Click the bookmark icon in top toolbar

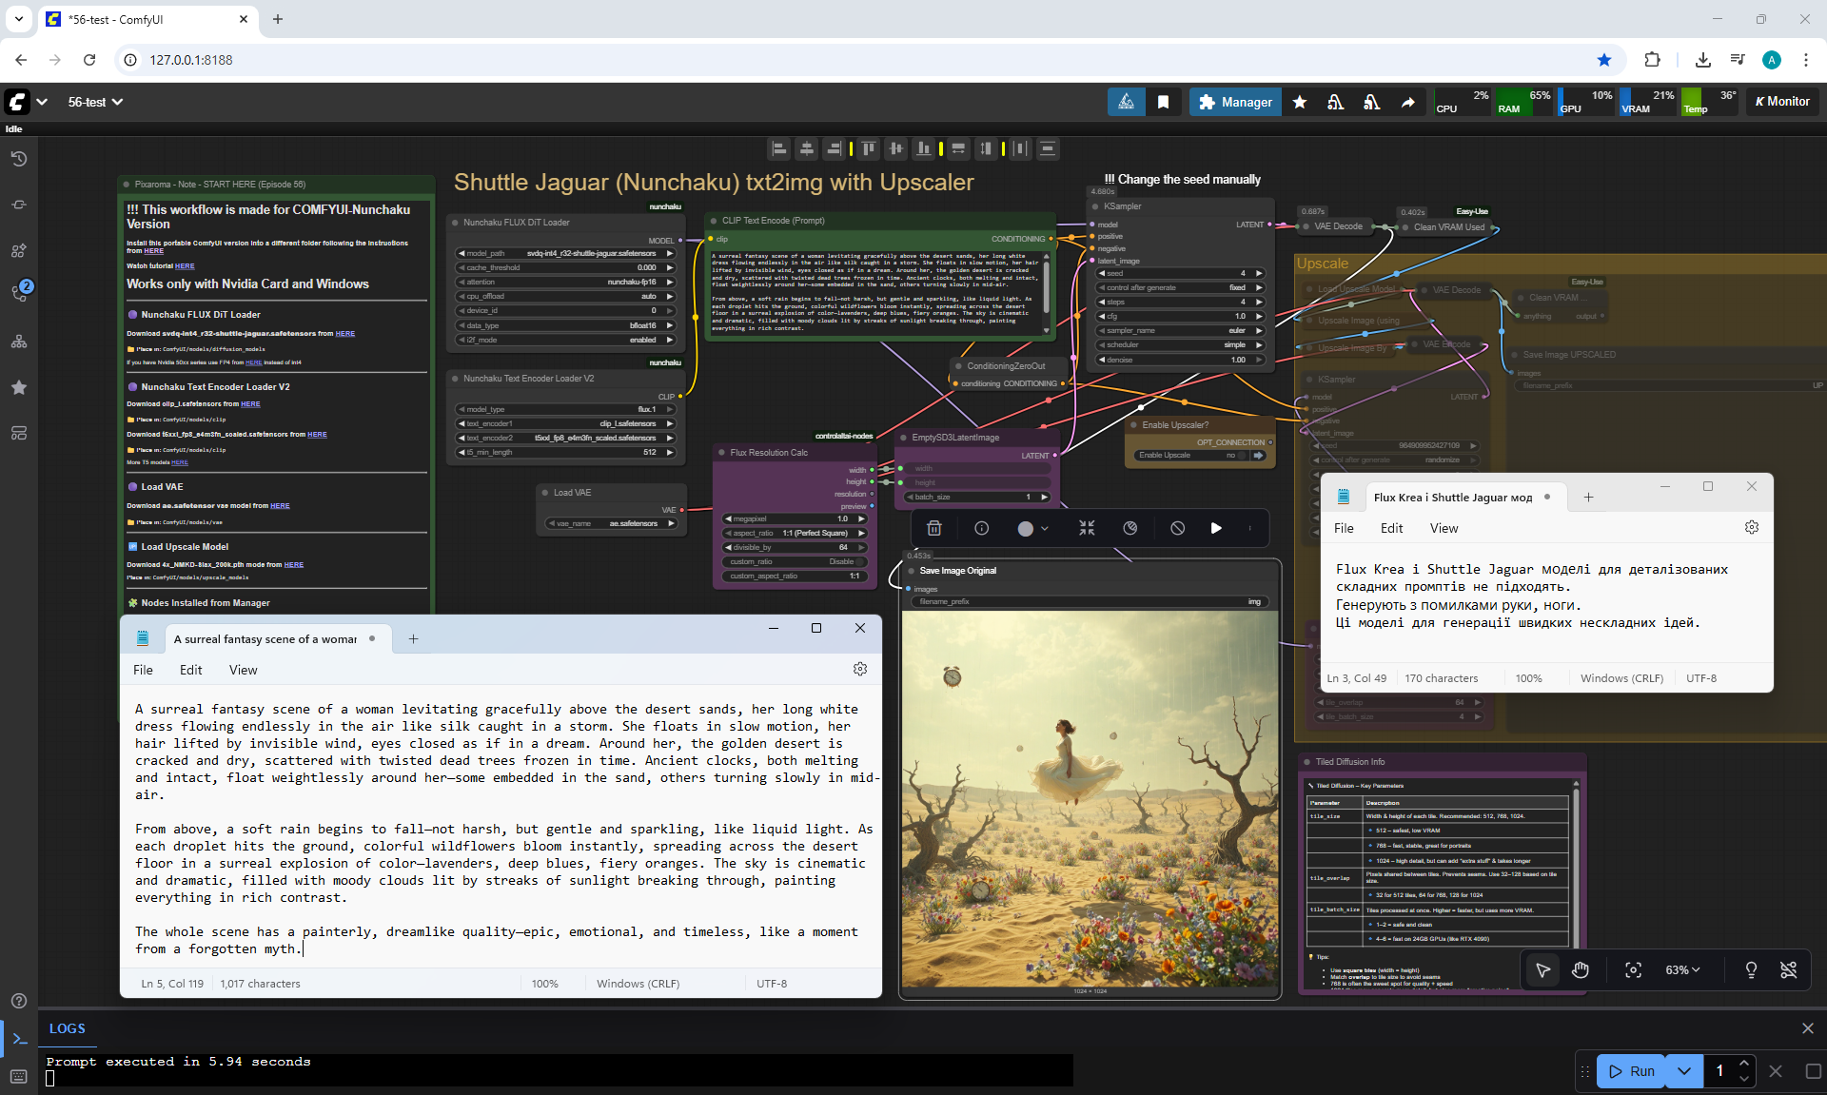tap(1163, 102)
